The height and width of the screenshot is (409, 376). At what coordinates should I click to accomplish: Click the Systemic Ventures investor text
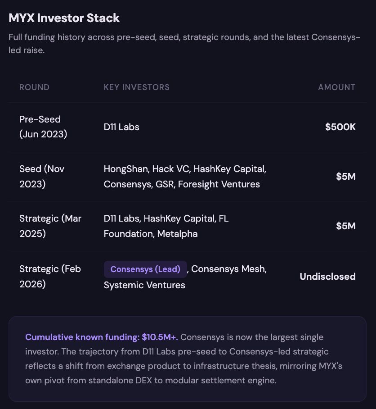point(144,285)
